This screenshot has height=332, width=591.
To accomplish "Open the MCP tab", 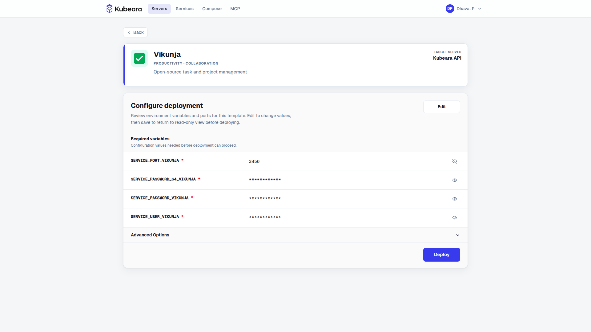I will [x=235, y=9].
